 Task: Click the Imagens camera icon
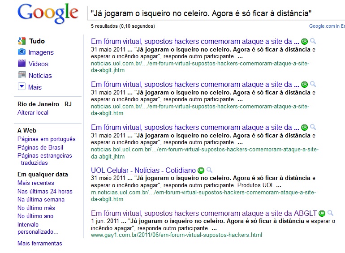click(22, 52)
